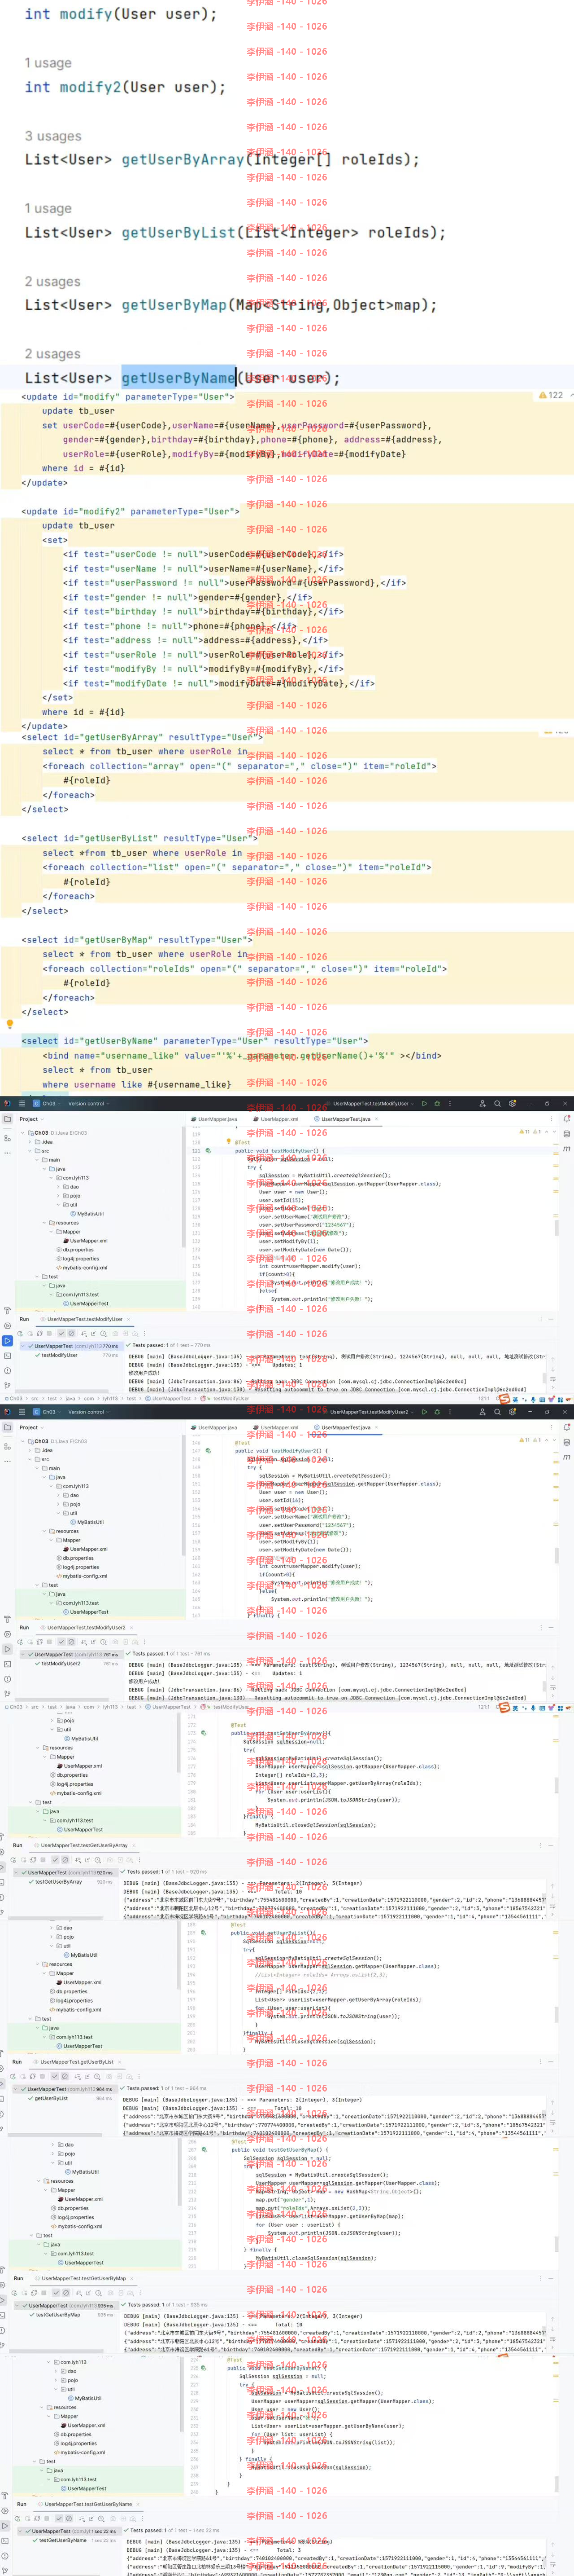Click '3 usages' hint above getUserByArray
This screenshot has width=574, height=2576.
click(x=53, y=136)
